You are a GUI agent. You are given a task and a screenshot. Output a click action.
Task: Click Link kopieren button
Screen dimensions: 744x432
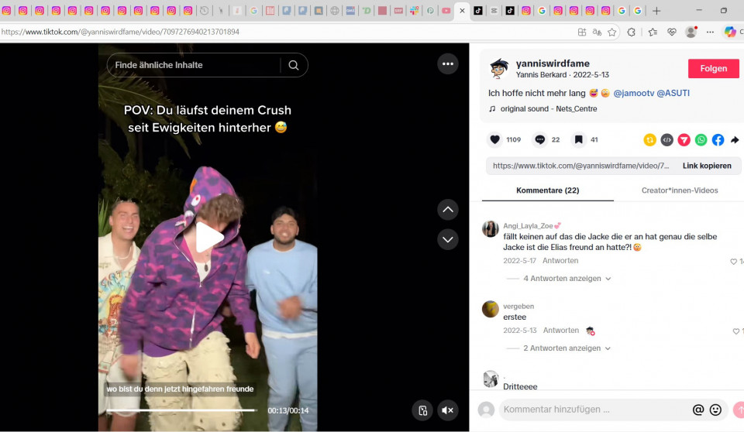706,166
